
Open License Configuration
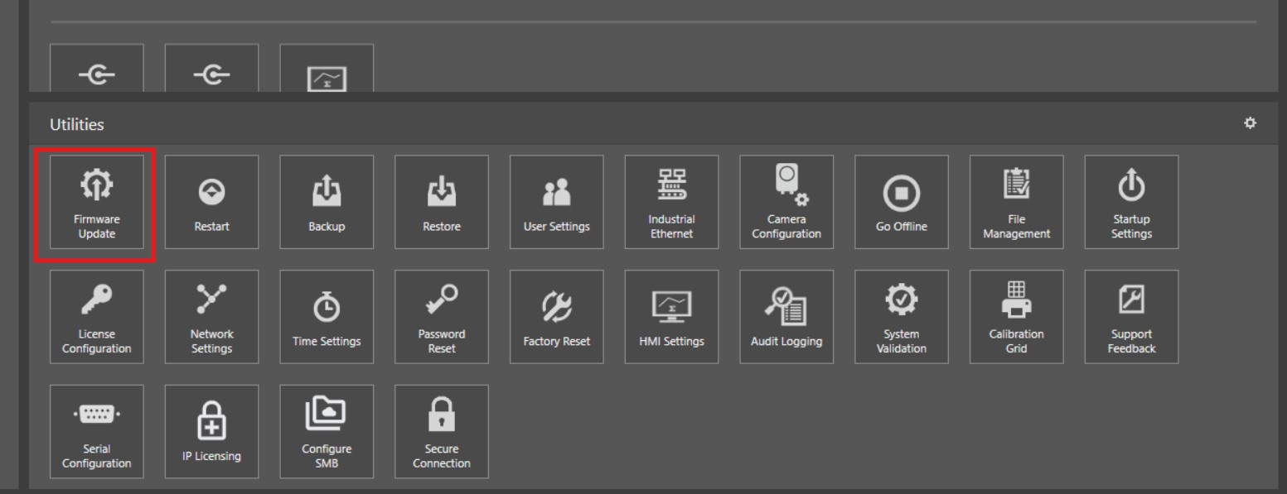click(96, 317)
